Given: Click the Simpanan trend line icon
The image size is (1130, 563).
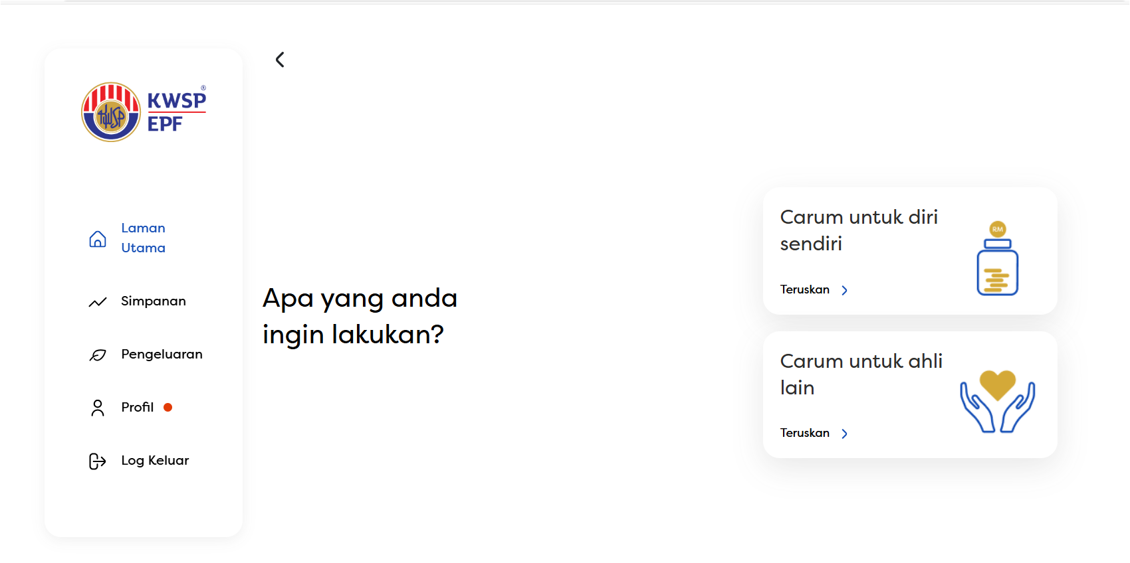Looking at the screenshot, I should coord(98,302).
